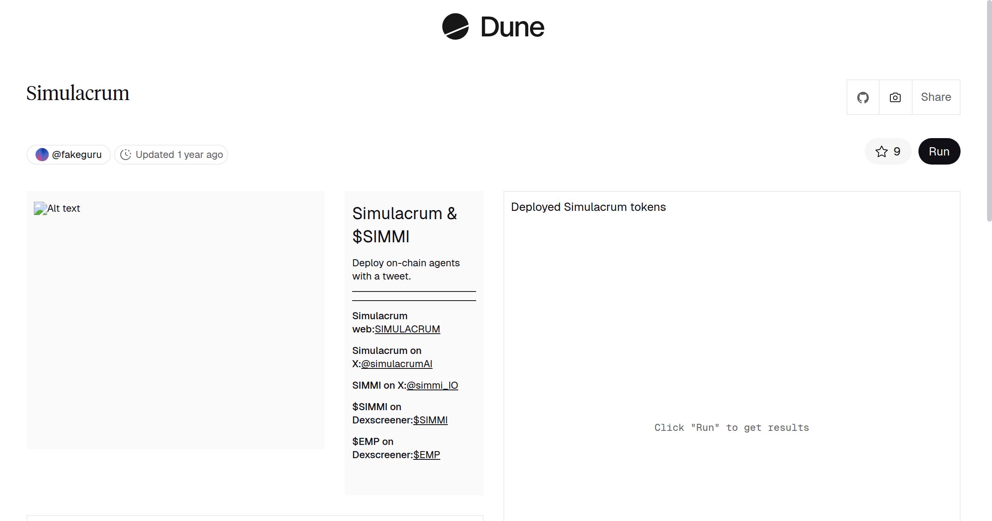Star this dashboard with star icon
This screenshot has width=992, height=521.
click(x=881, y=151)
